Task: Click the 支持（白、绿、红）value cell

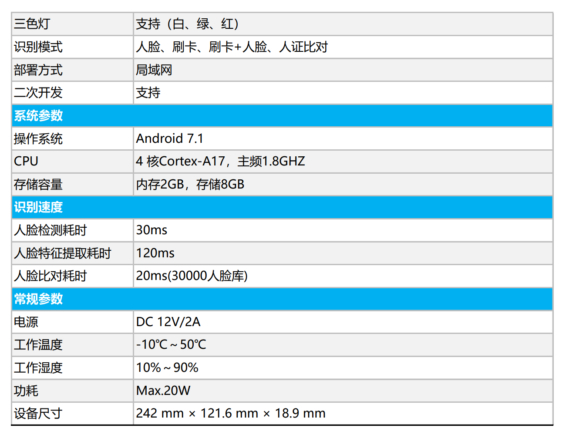Action: click(187, 24)
